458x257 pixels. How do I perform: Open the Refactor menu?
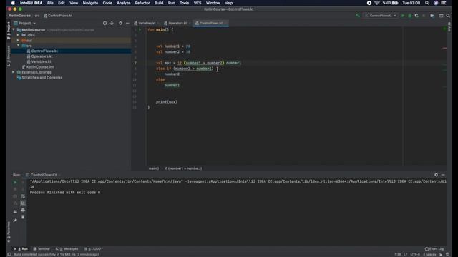tap(142, 3)
